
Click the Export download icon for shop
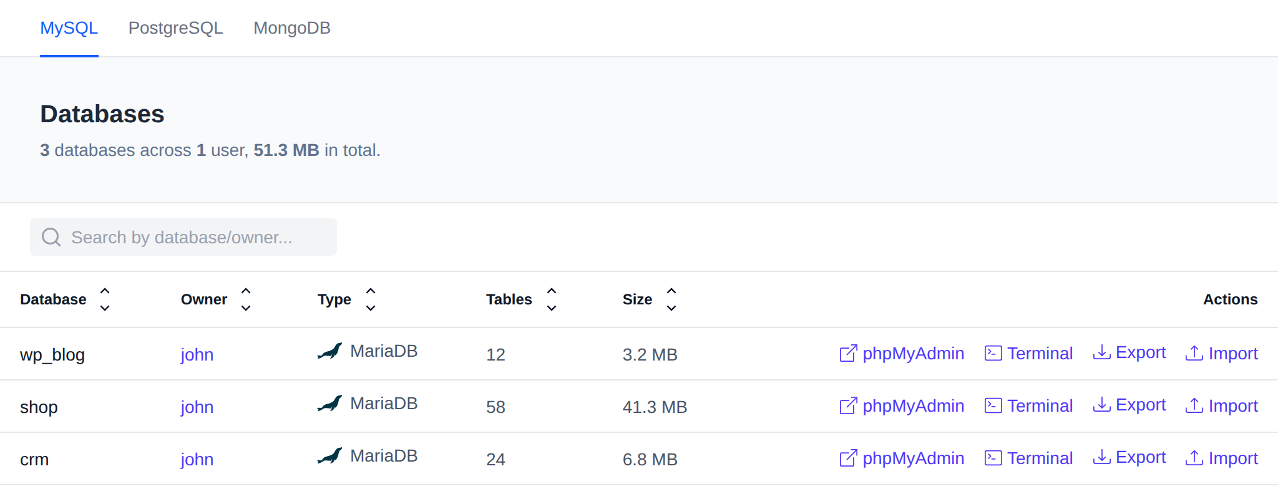(1102, 405)
